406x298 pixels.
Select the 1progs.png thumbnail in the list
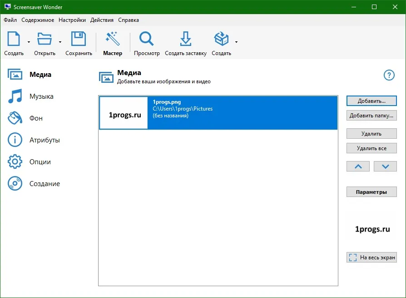pos(124,113)
